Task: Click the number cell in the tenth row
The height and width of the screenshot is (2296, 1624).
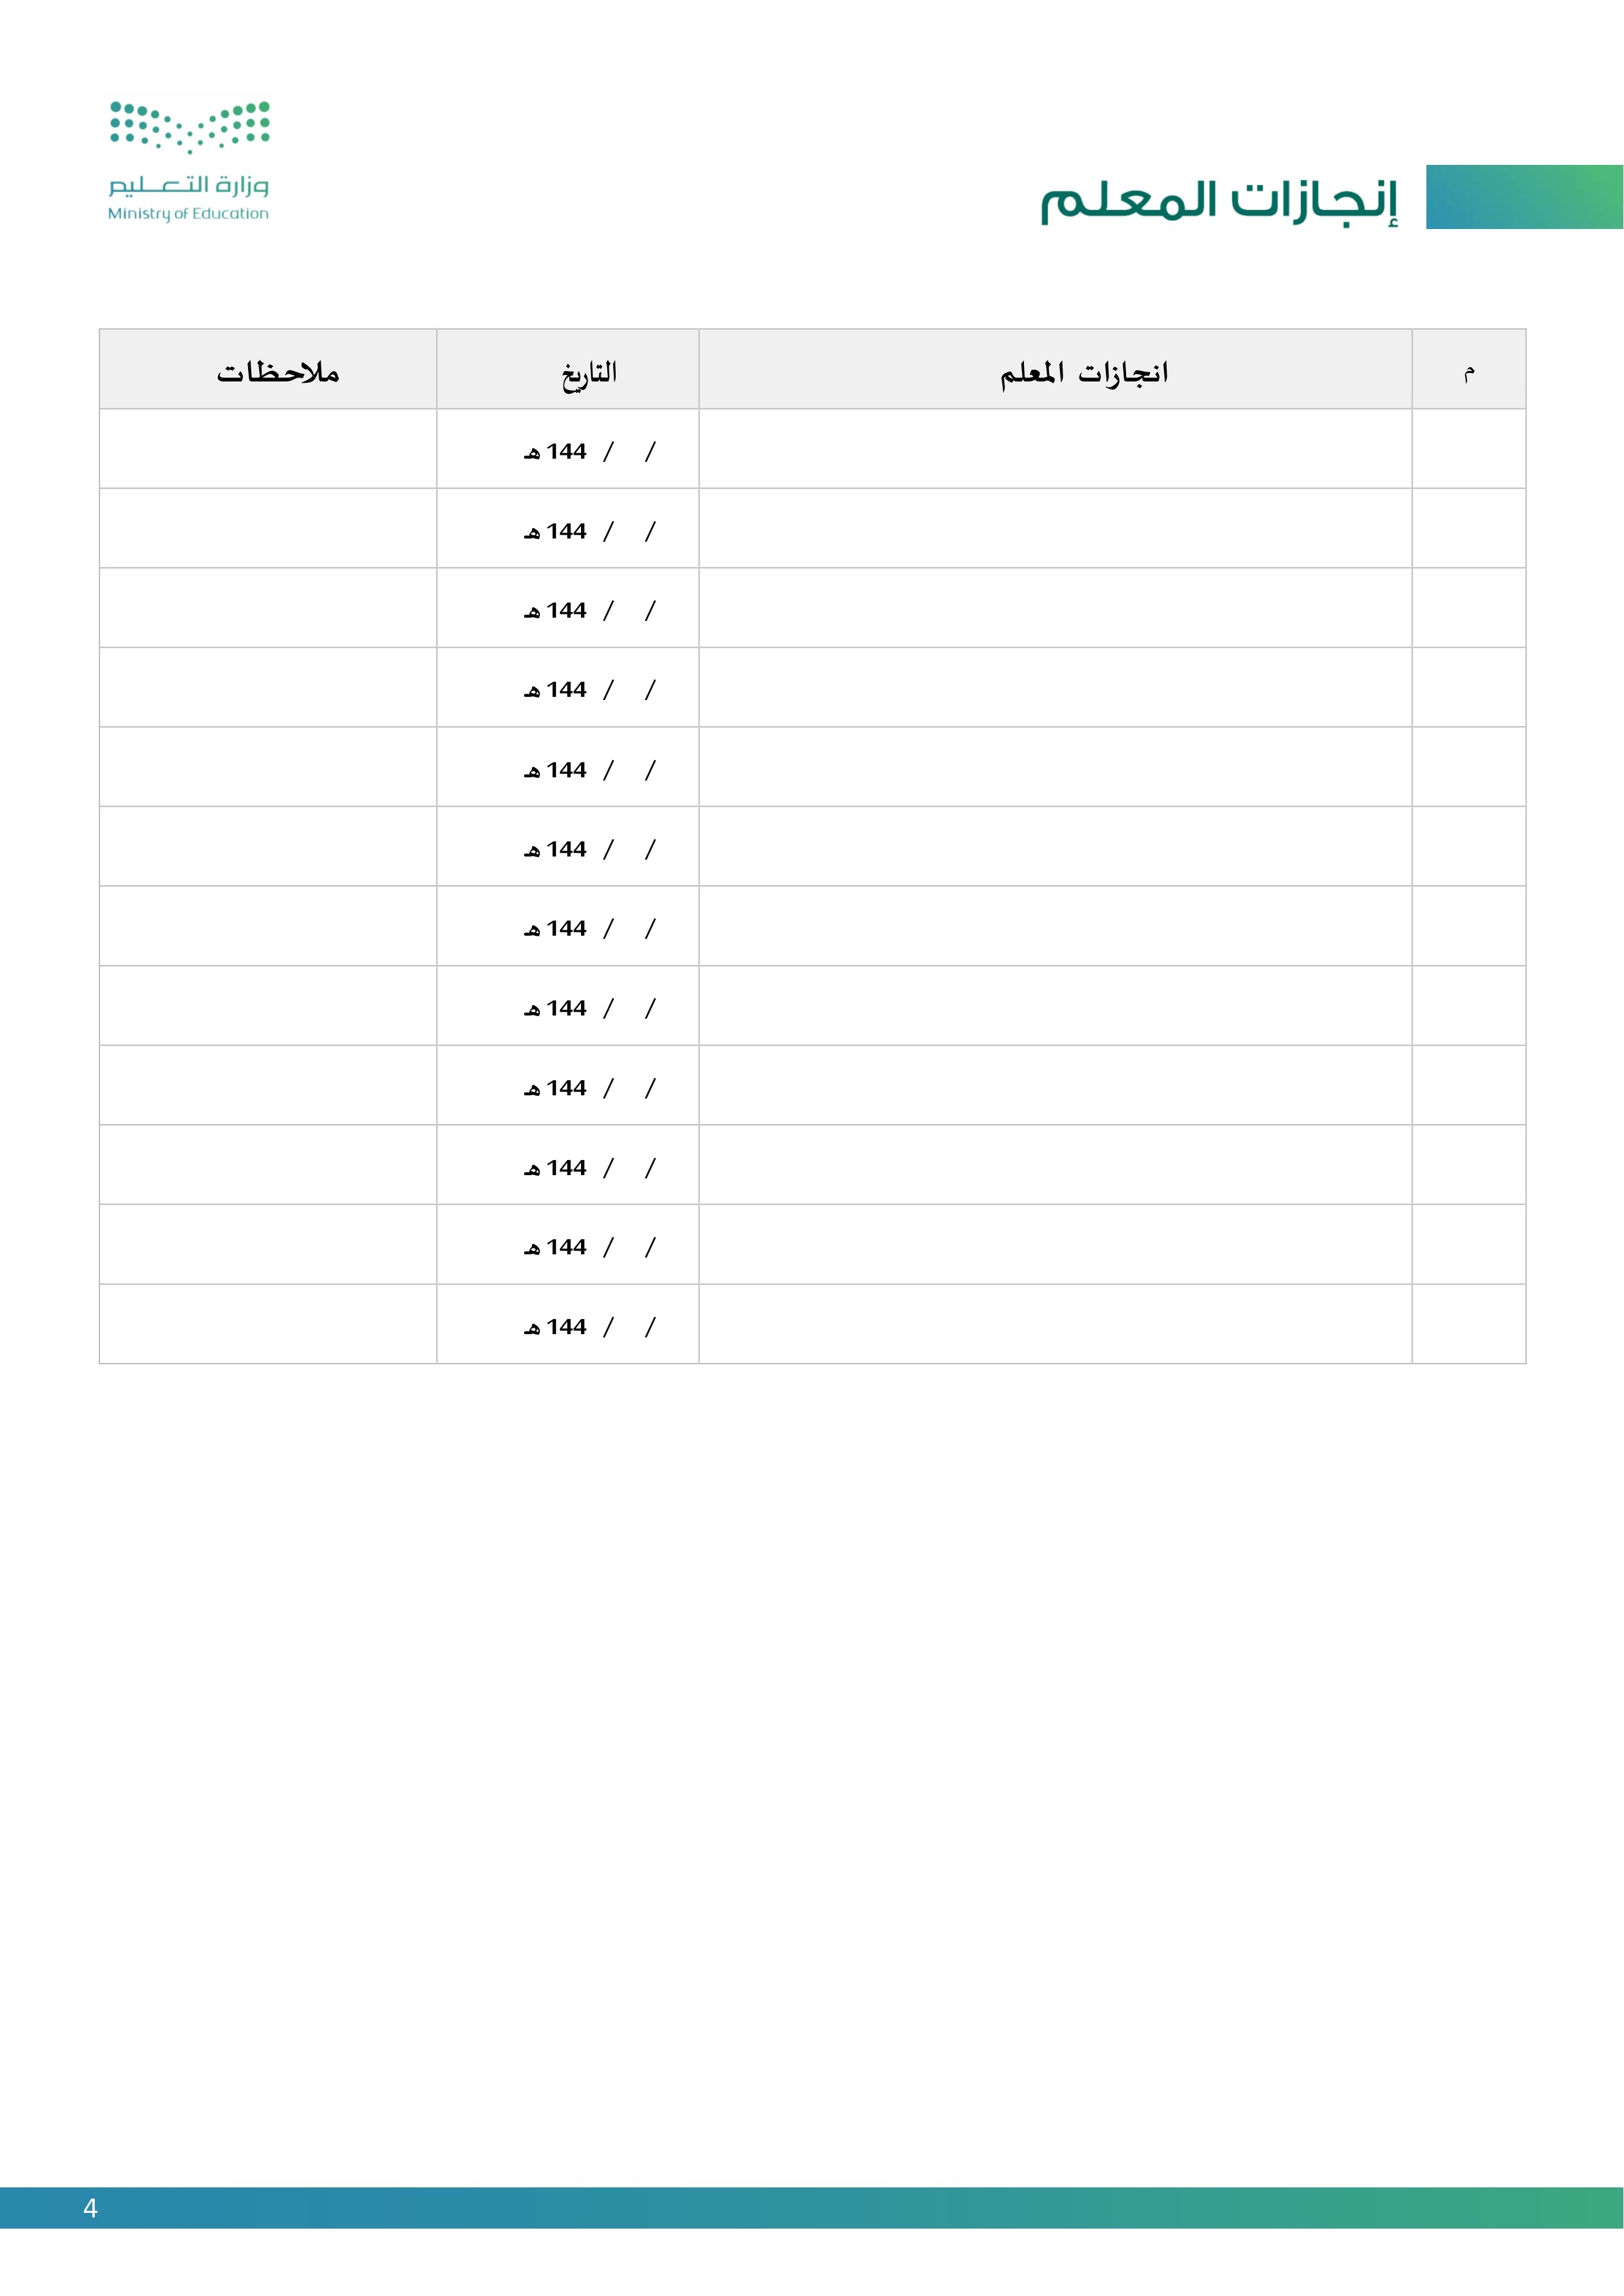Action: [1468, 1165]
